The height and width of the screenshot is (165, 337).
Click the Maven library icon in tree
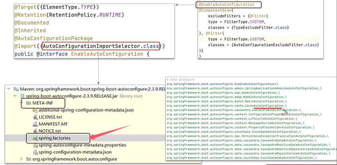click(x=16, y=89)
